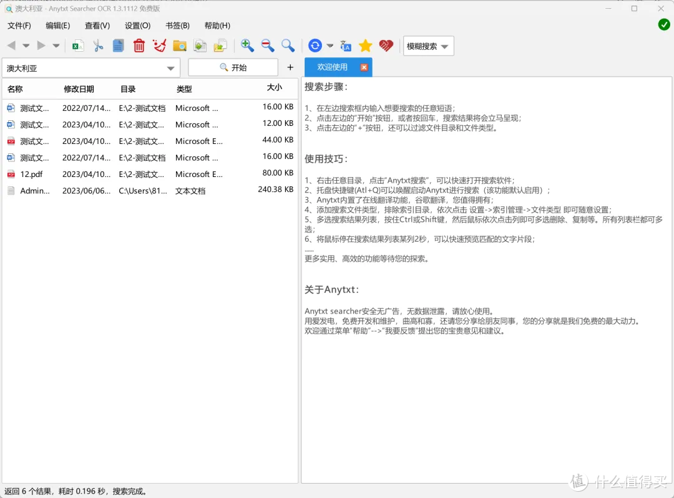Click the translate icon
Image resolution: width=674 pixels, height=498 pixels.
(x=346, y=45)
